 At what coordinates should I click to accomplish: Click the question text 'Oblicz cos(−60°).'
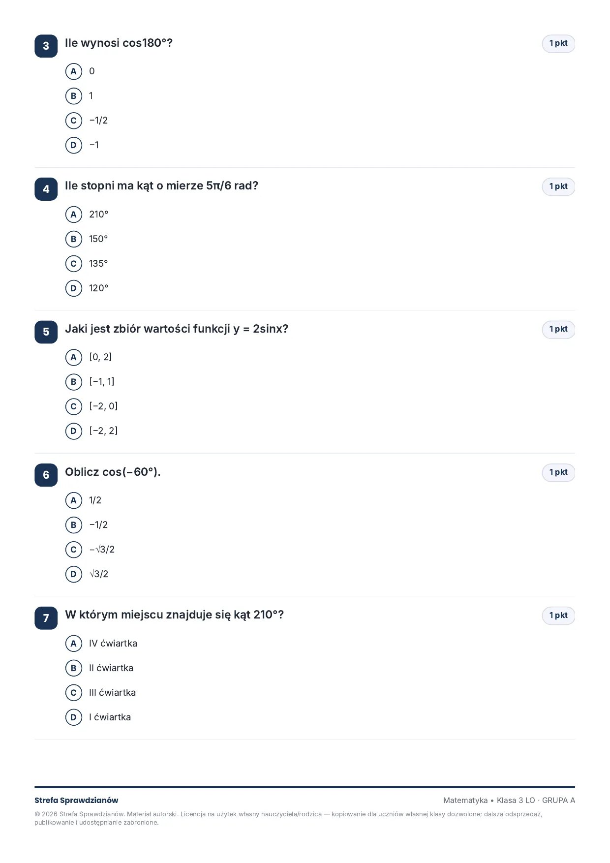pos(113,472)
